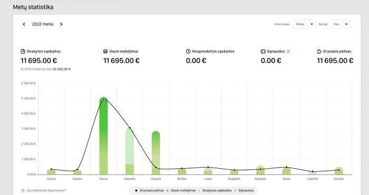369x195 pixels.
Task: Open the Serija dropdown showing Visi
Action: click(x=340, y=24)
